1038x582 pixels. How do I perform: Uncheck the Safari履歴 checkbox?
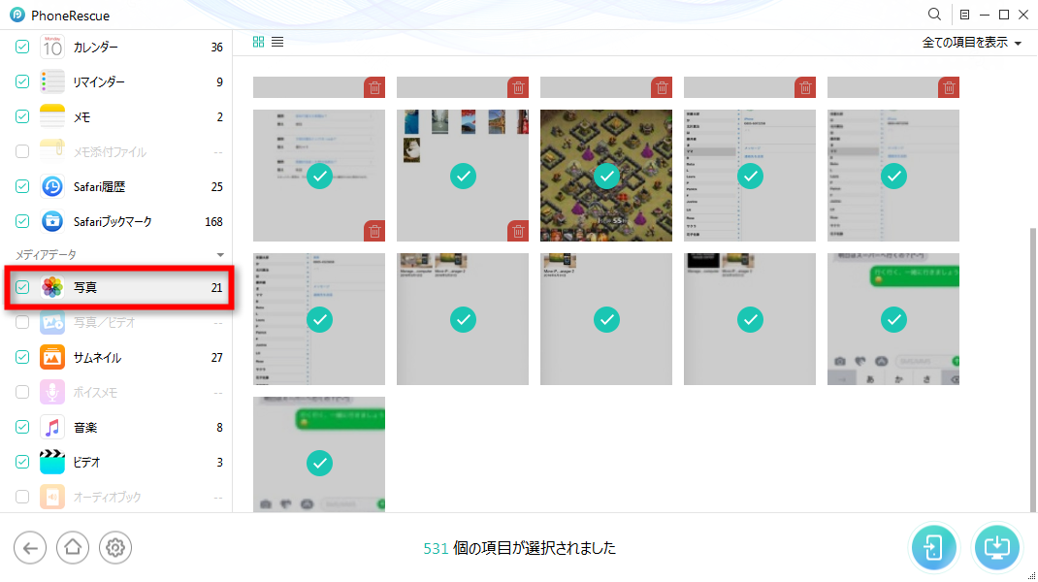[22, 186]
